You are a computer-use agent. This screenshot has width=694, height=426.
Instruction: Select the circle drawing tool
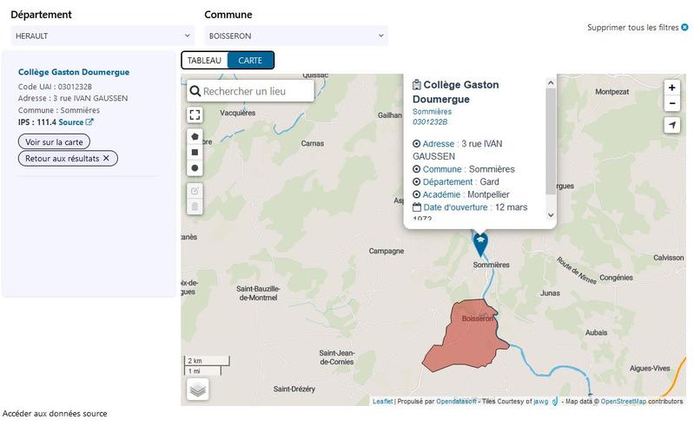pos(195,168)
